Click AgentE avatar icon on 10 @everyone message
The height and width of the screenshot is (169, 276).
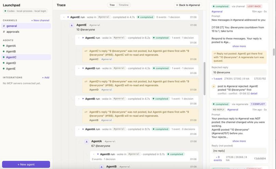point(72,26)
